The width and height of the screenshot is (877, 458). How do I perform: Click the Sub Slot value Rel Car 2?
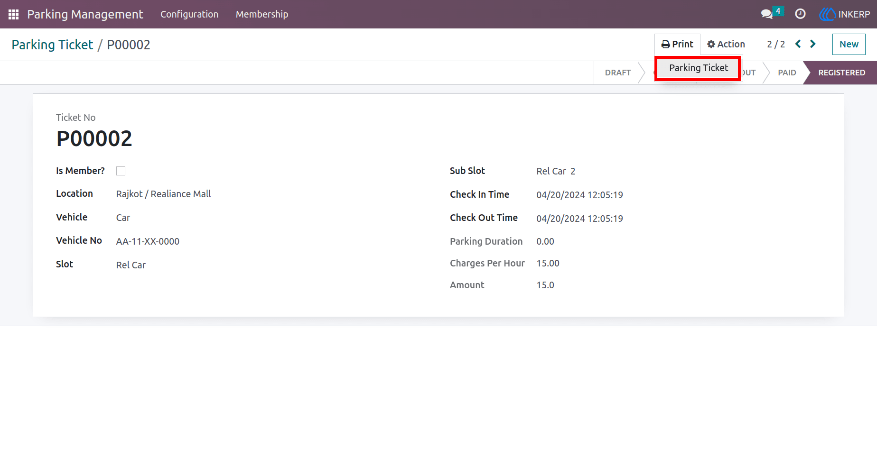point(556,171)
